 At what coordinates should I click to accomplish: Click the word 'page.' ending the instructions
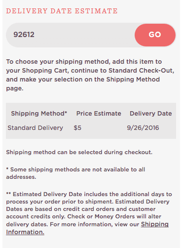pos(15,88)
